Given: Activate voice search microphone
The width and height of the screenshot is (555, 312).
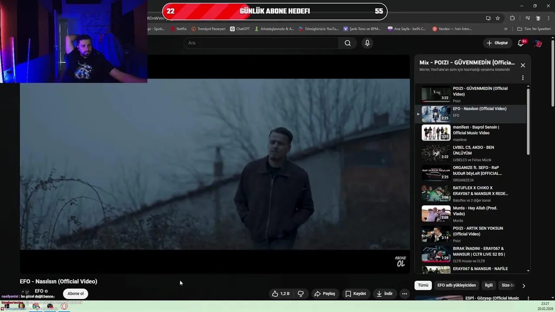Looking at the screenshot, I should pyautogui.click(x=367, y=43).
